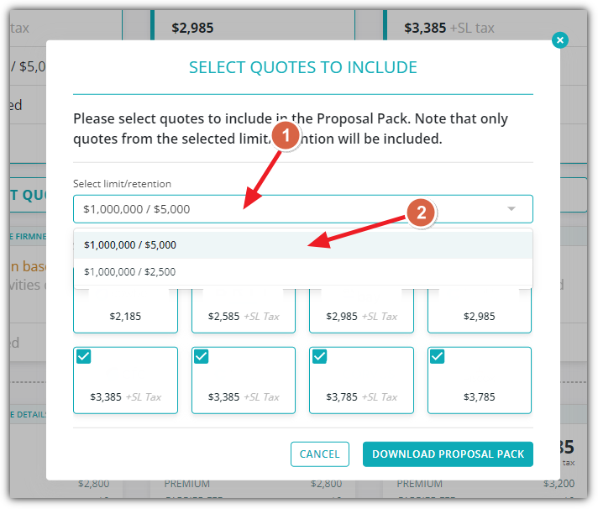Click the background $2,985 quote column header
The image size is (598, 509).
(192, 28)
